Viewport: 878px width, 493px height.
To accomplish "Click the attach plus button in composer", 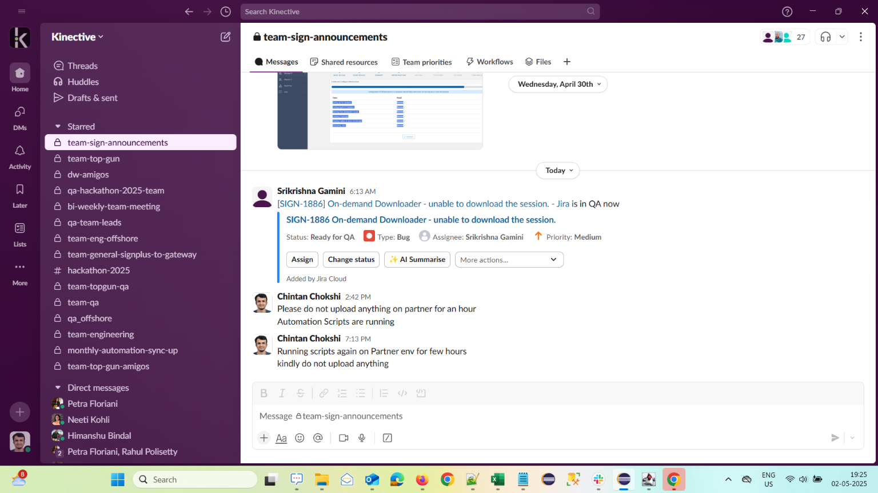I will (264, 438).
